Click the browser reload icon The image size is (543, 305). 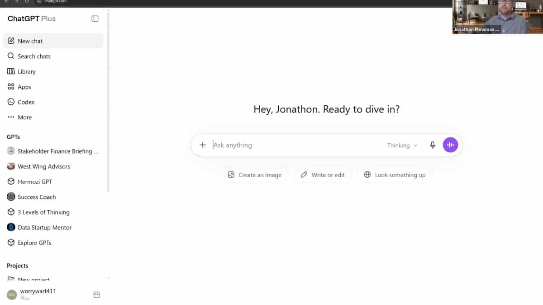[x=27, y=2]
